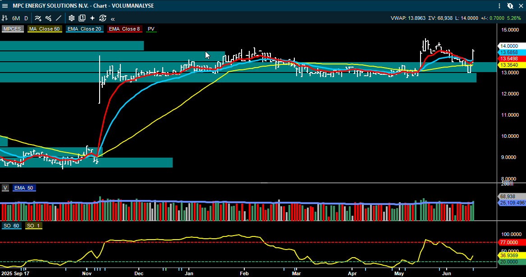Click the V volume label
526x277 pixels.
pyautogui.click(x=5, y=188)
